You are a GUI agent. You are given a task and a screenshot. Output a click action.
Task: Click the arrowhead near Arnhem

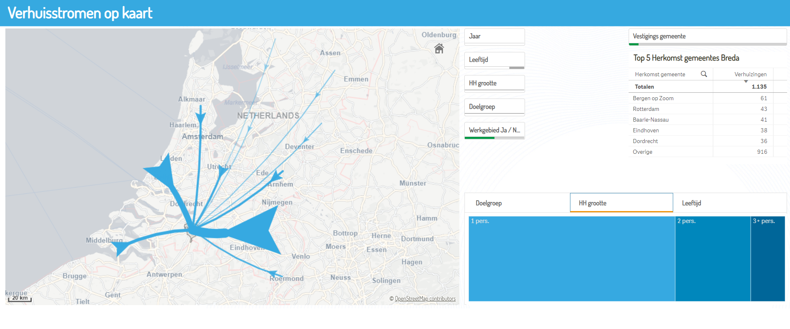(277, 176)
